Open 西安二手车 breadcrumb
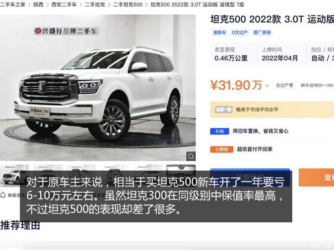 coord(64,4)
